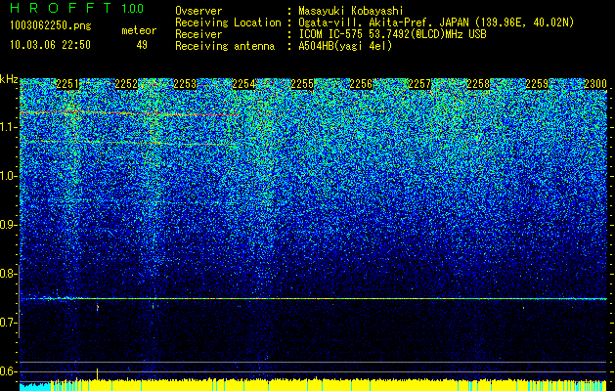Click the red meteor echo blip below the carrier line
The height and width of the screenshot is (391, 615).
click(97, 308)
